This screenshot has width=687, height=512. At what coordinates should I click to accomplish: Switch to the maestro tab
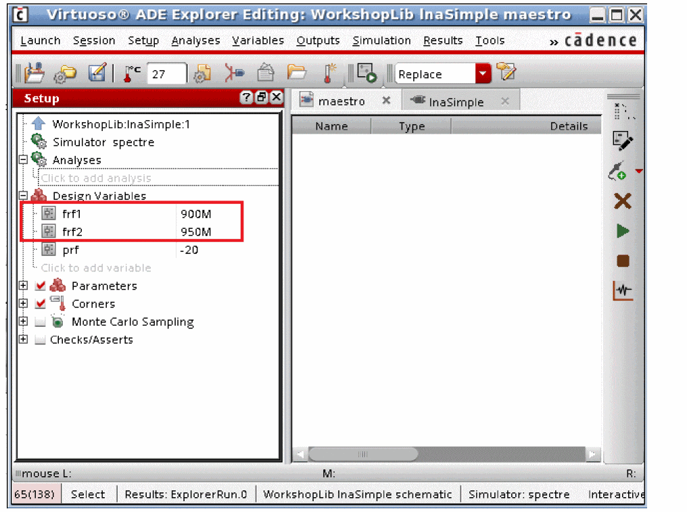pyautogui.click(x=341, y=101)
